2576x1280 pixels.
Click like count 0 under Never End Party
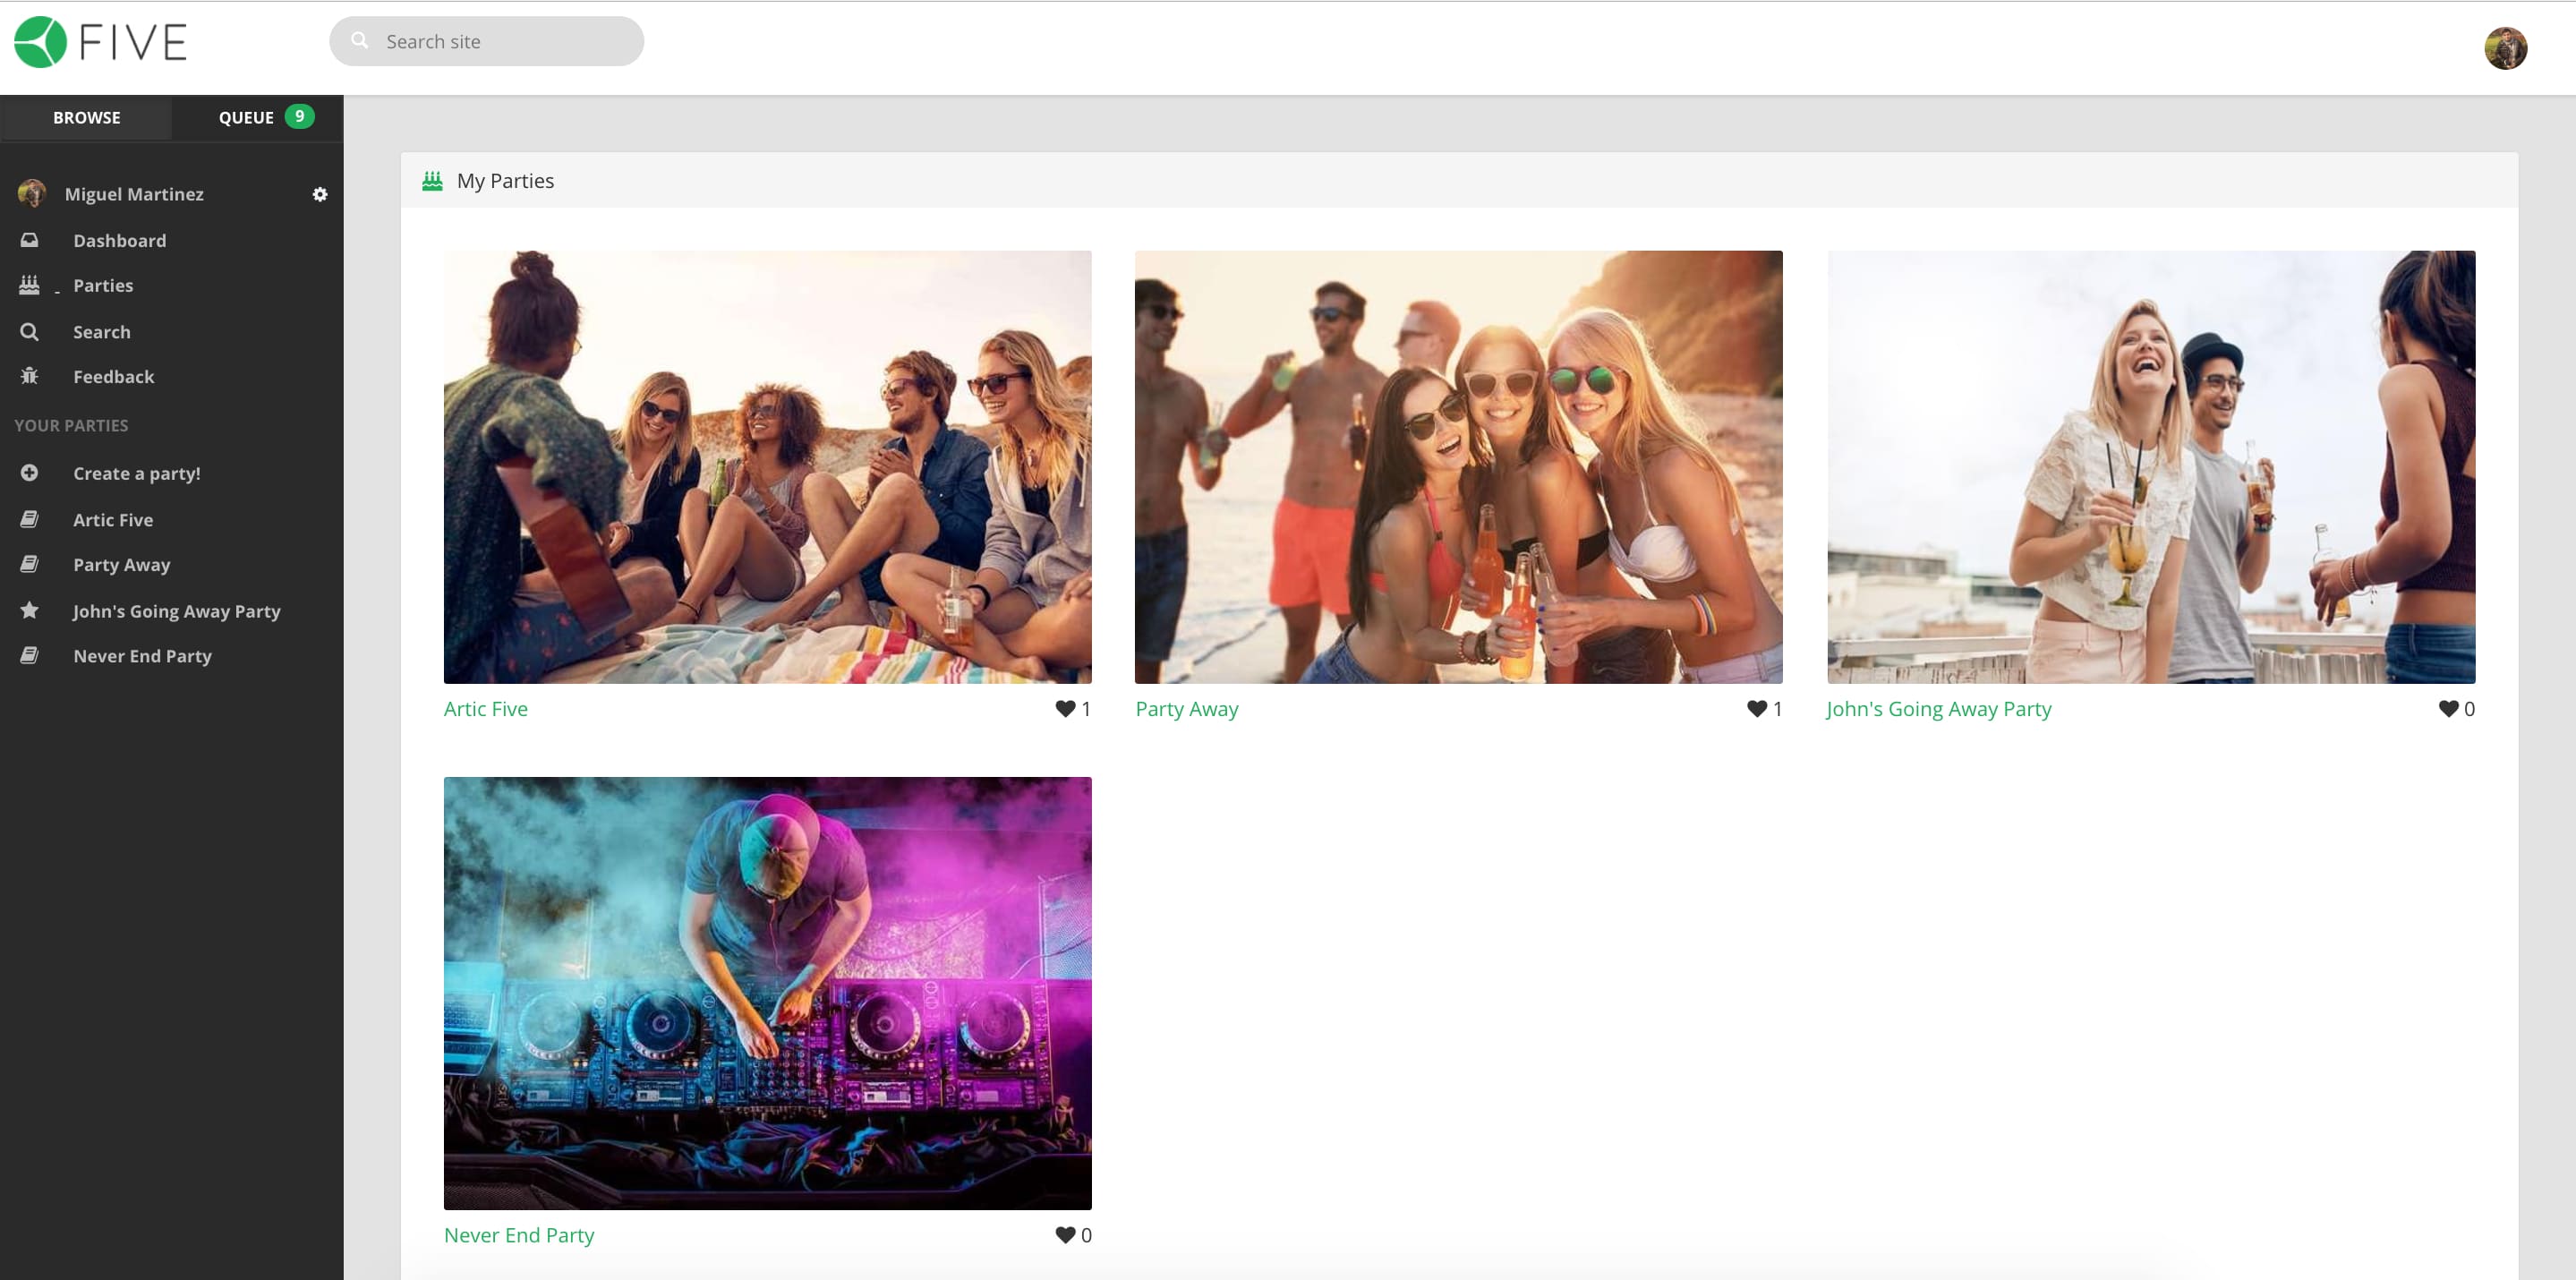coord(1086,1235)
